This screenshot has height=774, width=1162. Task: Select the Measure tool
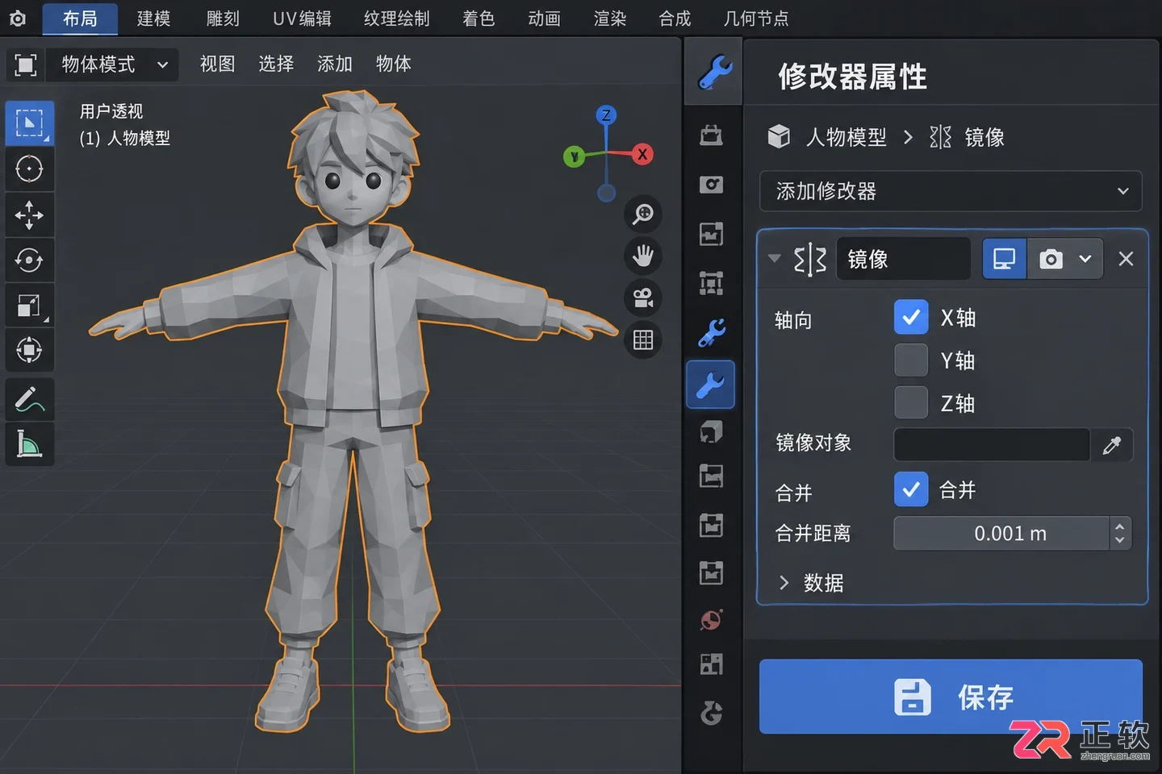pyautogui.click(x=30, y=444)
